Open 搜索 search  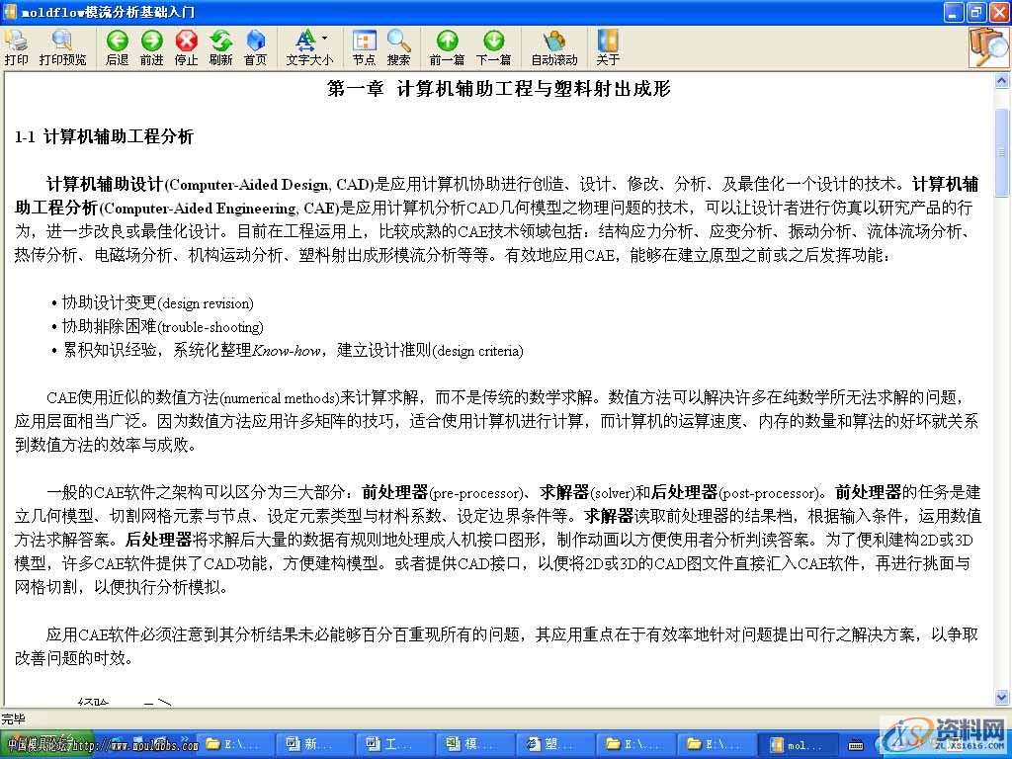[396, 45]
